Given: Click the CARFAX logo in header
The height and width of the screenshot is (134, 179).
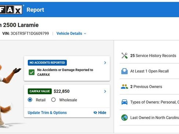Looking at the screenshot, I should (x=11, y=10).
